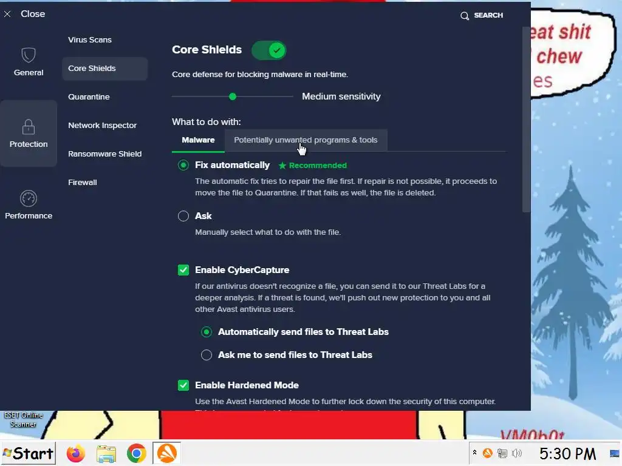Select the Ask radio option
Screen dimensions: 622x466
click(x=183, y=216)
